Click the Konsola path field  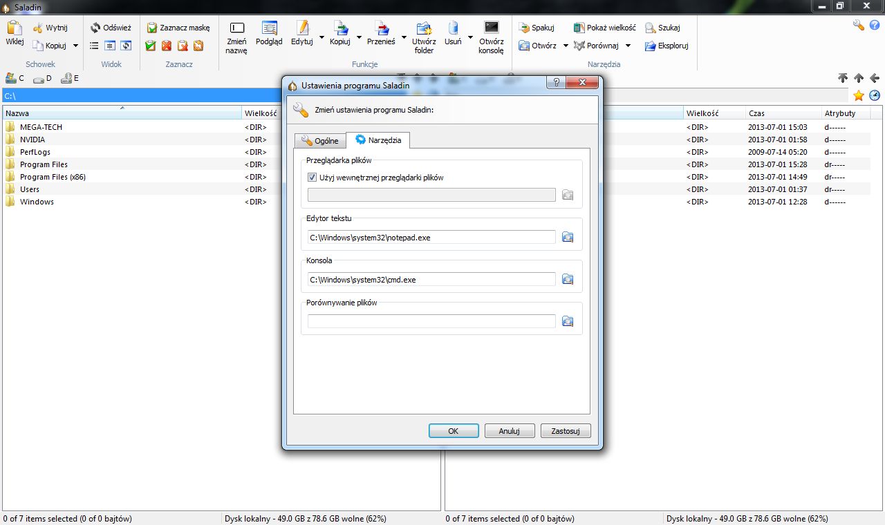(431, 280)
